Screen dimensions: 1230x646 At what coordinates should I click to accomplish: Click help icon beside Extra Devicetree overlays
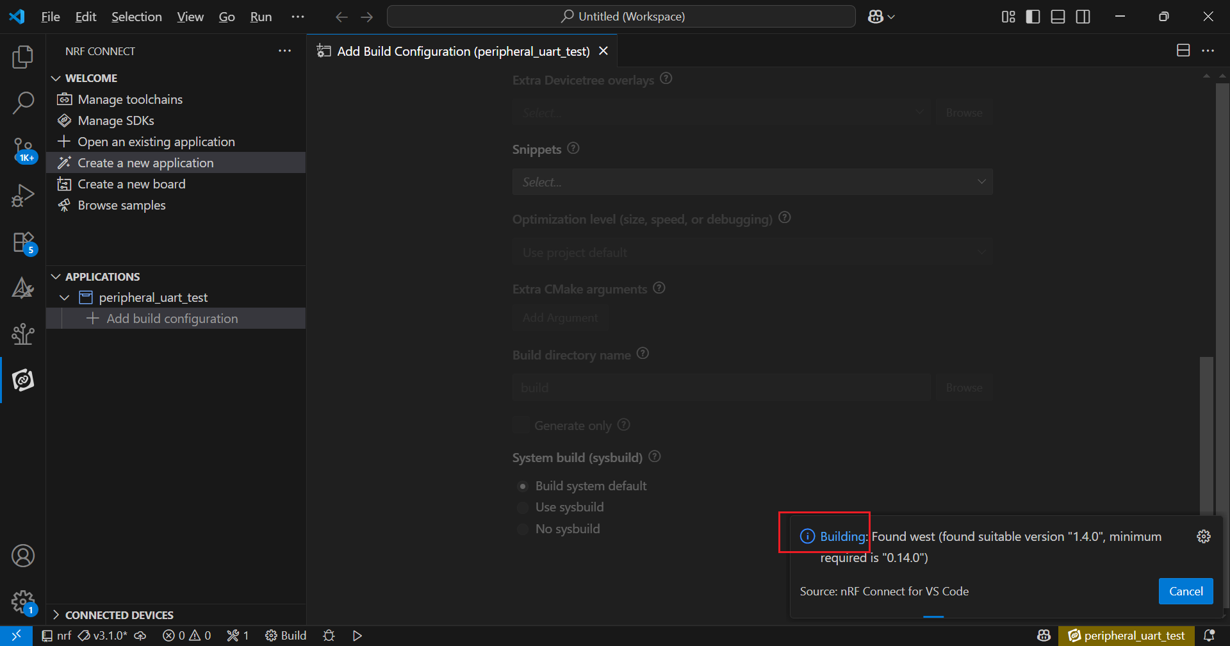click(666, 78)
